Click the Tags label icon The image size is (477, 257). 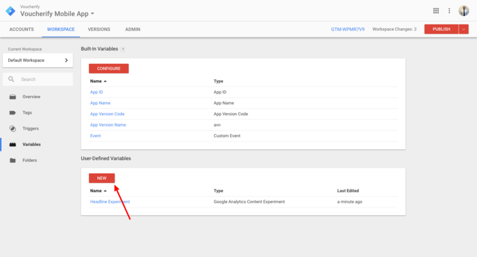click(x=13, y=113)
